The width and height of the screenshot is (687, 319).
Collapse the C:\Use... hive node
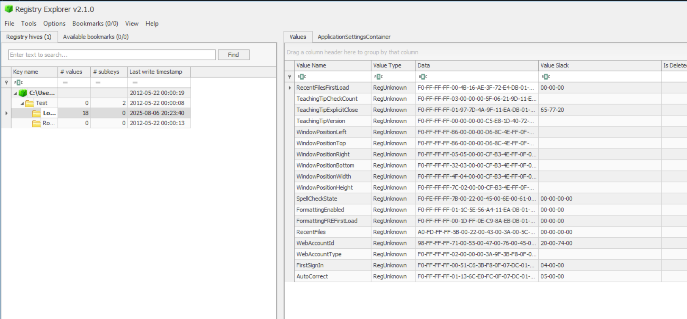click(16, 93)
